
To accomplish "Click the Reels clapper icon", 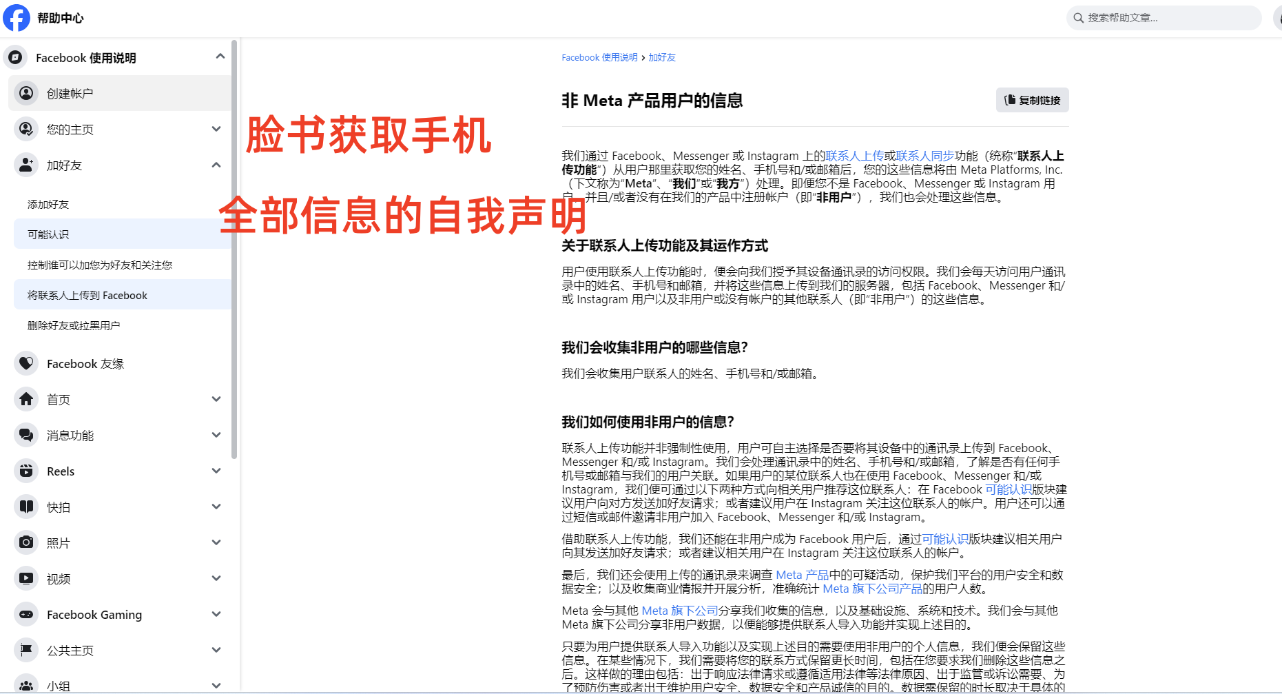I will 26,471.
